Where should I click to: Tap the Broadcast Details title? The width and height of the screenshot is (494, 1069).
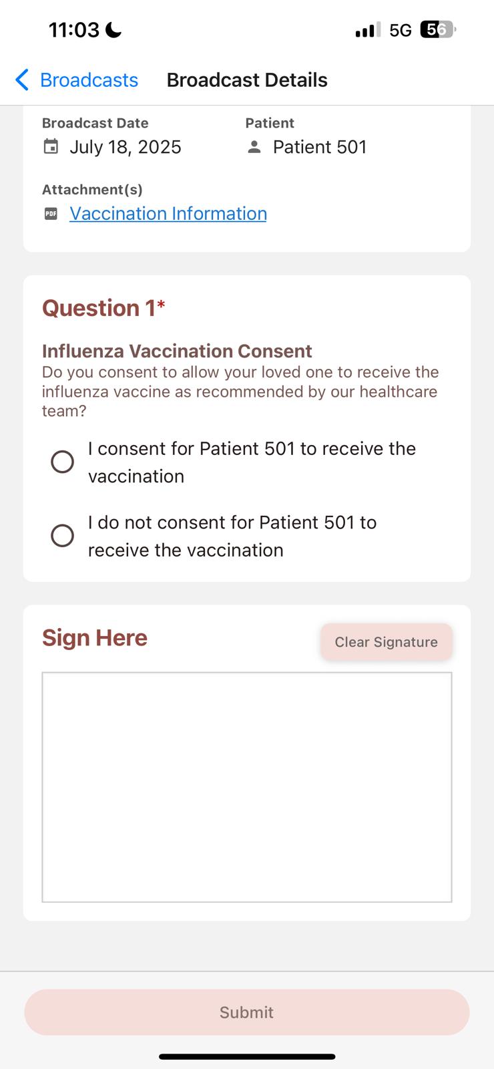(x=247, y=80)
